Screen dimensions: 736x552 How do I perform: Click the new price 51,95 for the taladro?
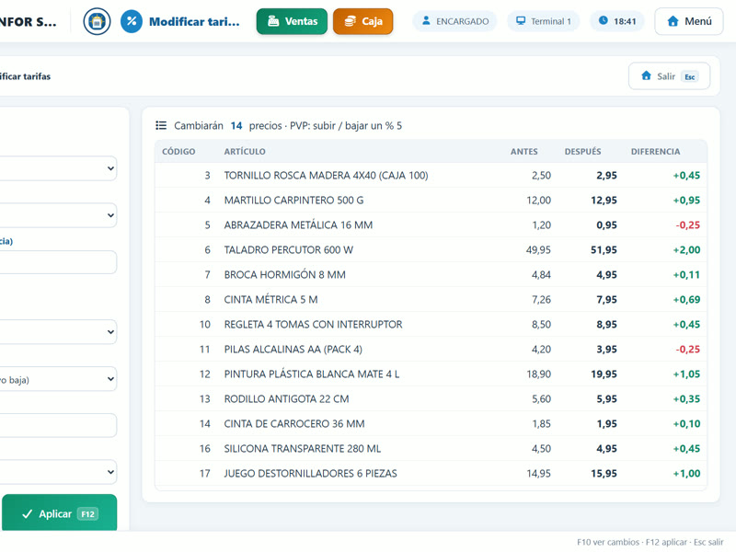pos(604,250)
